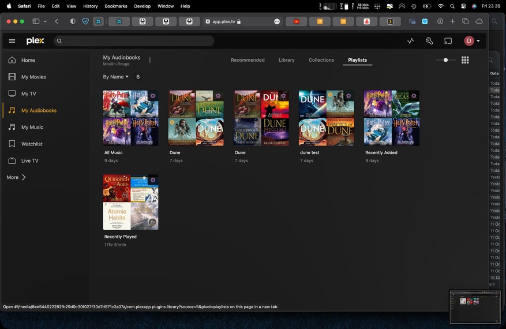Open the By Name sort dropdown
Screen dimensions: 506x329
click(115, 77)
